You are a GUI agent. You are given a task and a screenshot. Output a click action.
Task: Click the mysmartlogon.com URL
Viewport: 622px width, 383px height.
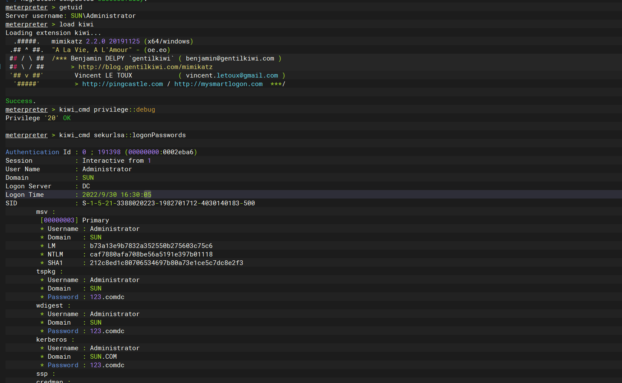click(218, 84)
